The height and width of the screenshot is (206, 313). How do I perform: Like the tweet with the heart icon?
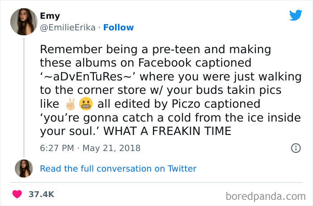point(18,194)
